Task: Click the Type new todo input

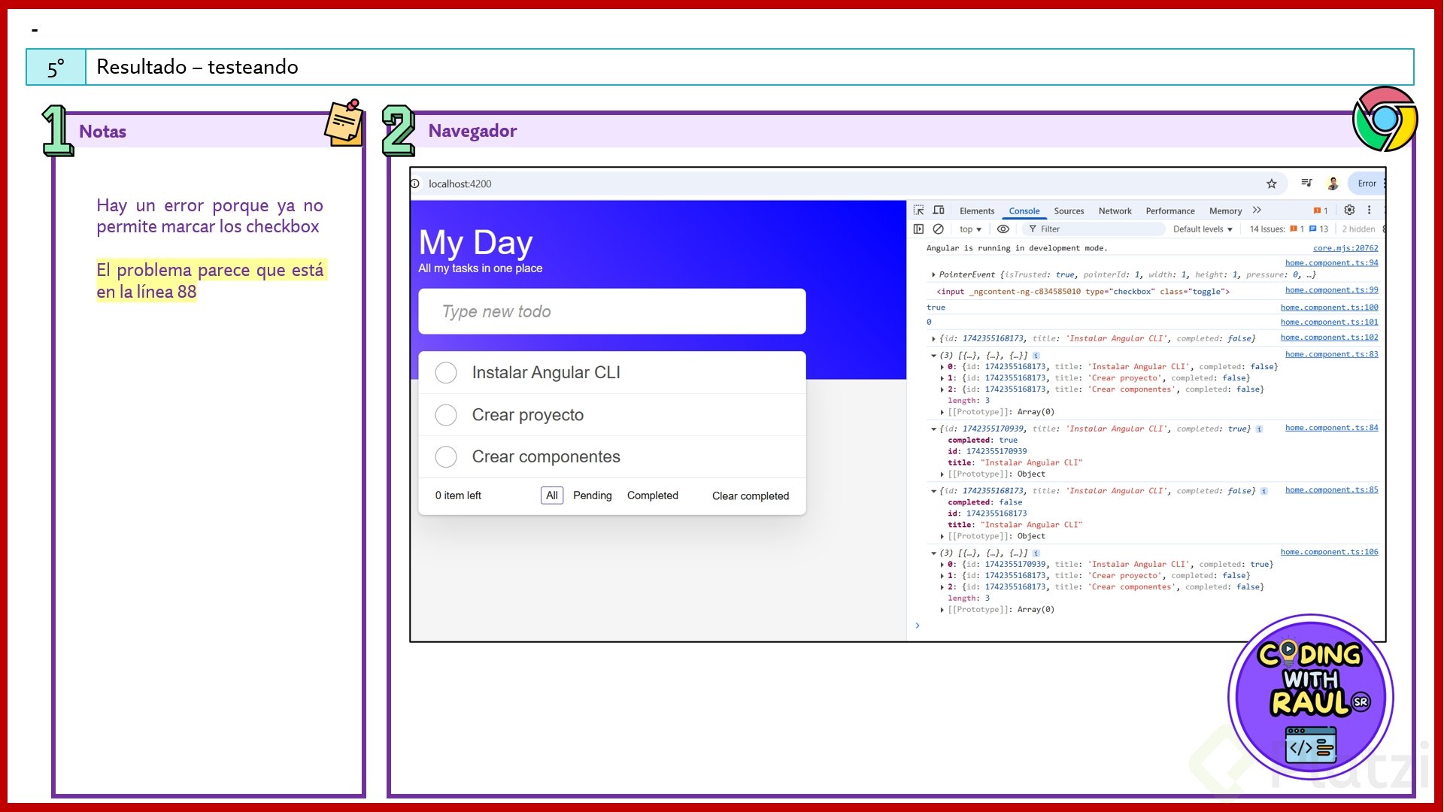Action: point(611,312)
